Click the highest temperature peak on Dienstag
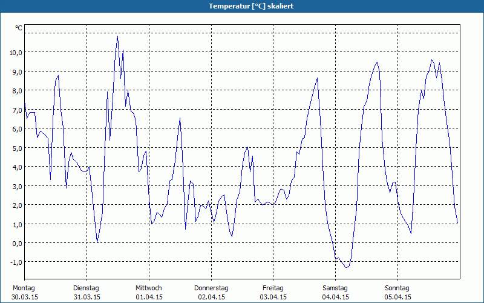Screen dimensions: 484x303 click(x=117, y=36)
